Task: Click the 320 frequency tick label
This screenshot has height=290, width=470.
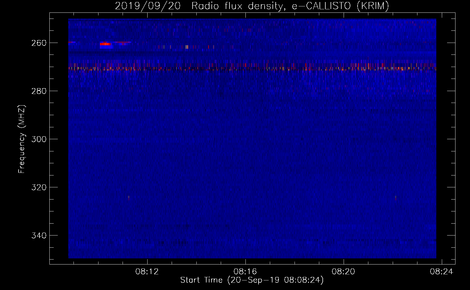Action: [x=39, y=187]
